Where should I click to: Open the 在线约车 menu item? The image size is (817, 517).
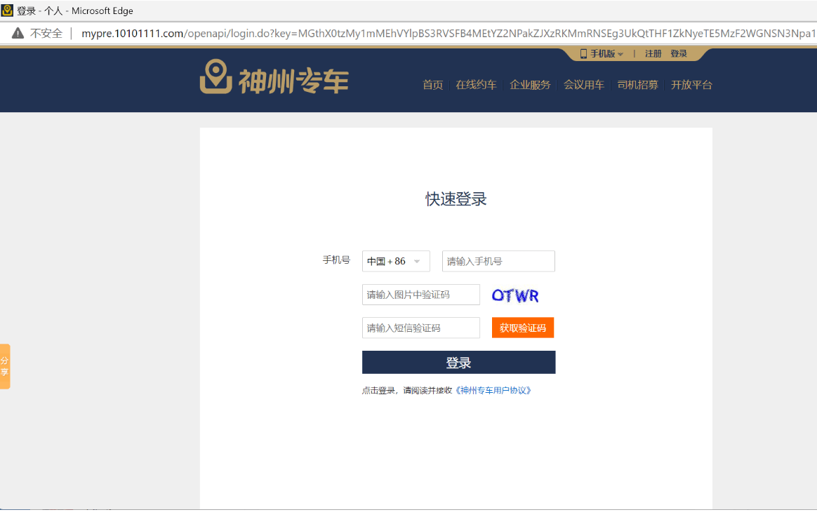tap(476, 85)
